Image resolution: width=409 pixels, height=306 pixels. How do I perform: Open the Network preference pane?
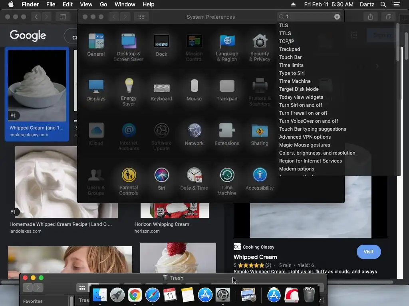(x=194, y=135)
